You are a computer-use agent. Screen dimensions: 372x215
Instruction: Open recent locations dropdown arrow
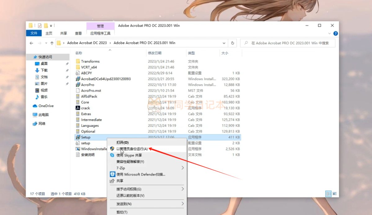coord(46,43)
